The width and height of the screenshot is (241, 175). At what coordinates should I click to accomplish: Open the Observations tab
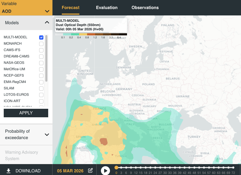[x=145, y=8]
